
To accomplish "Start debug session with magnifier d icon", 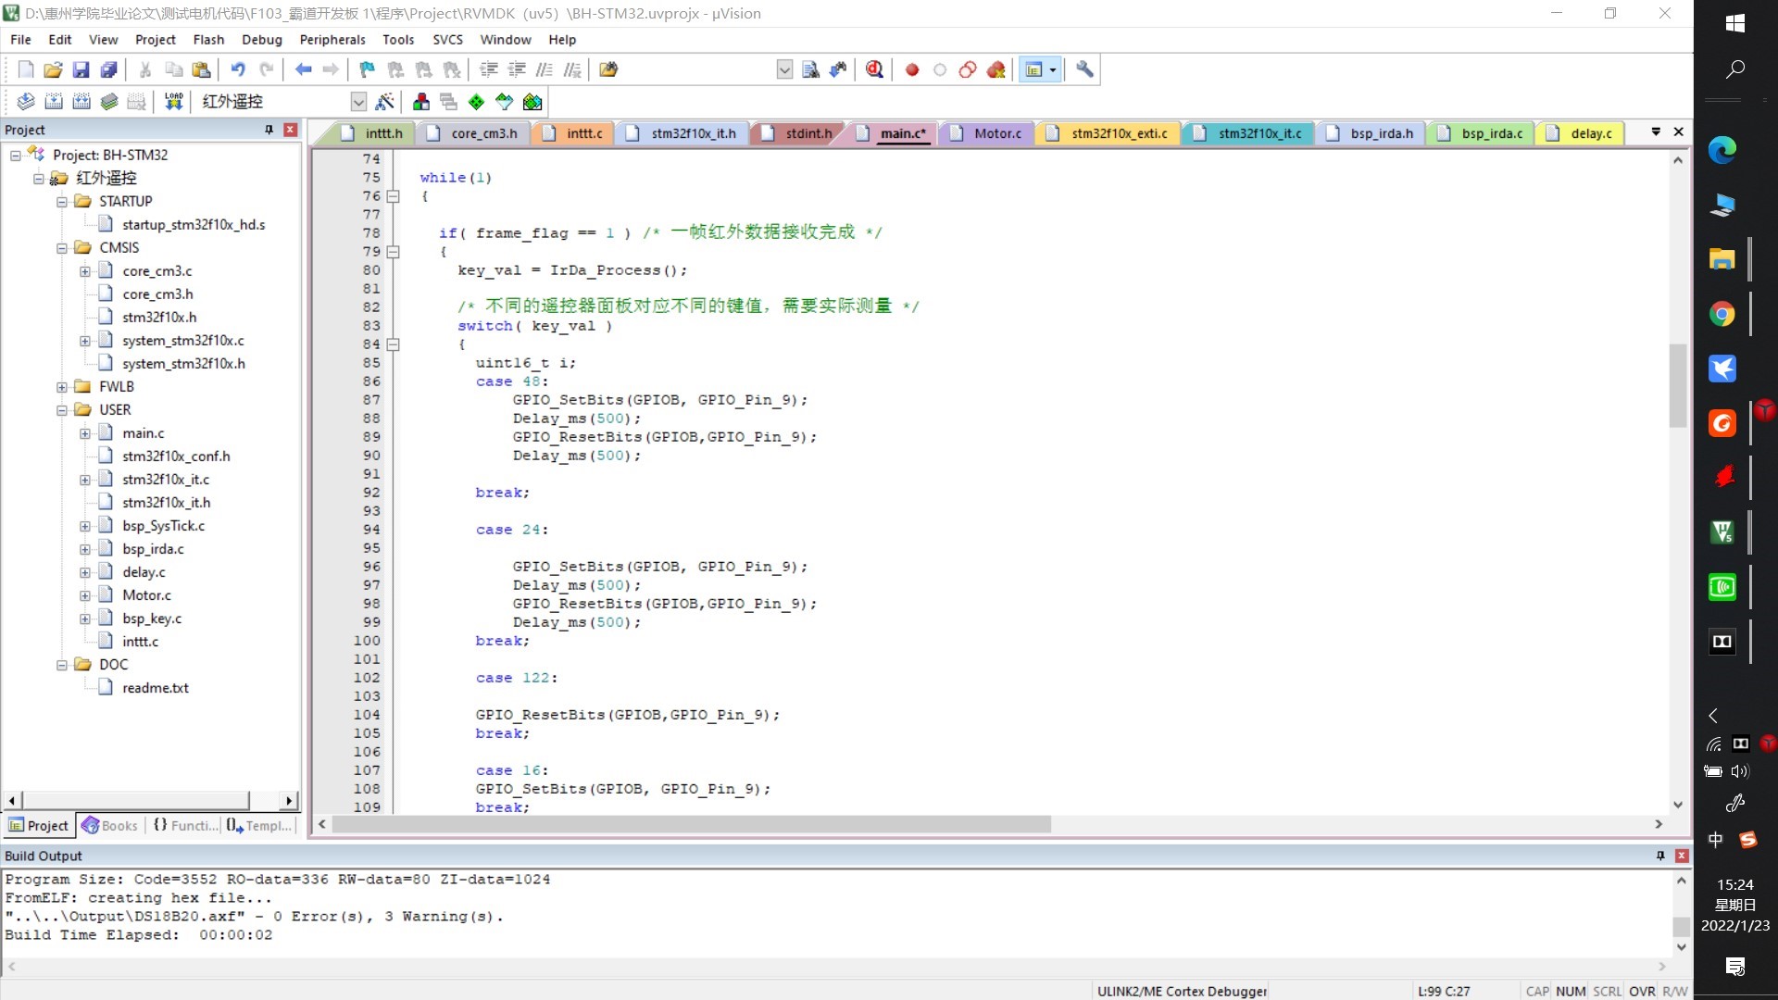I will (x=874, y=69).
